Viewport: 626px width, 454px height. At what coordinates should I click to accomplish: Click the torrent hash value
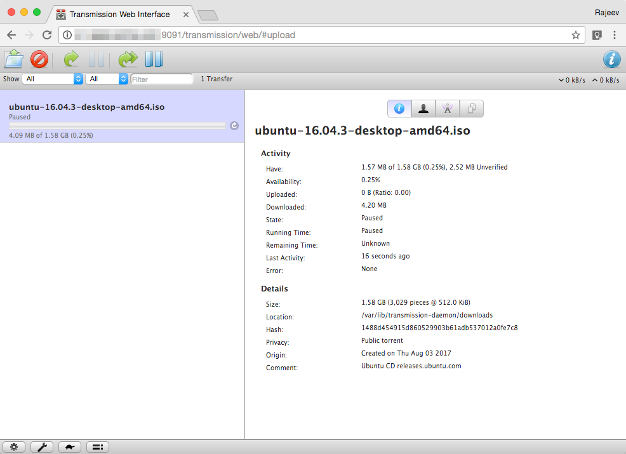439,328
